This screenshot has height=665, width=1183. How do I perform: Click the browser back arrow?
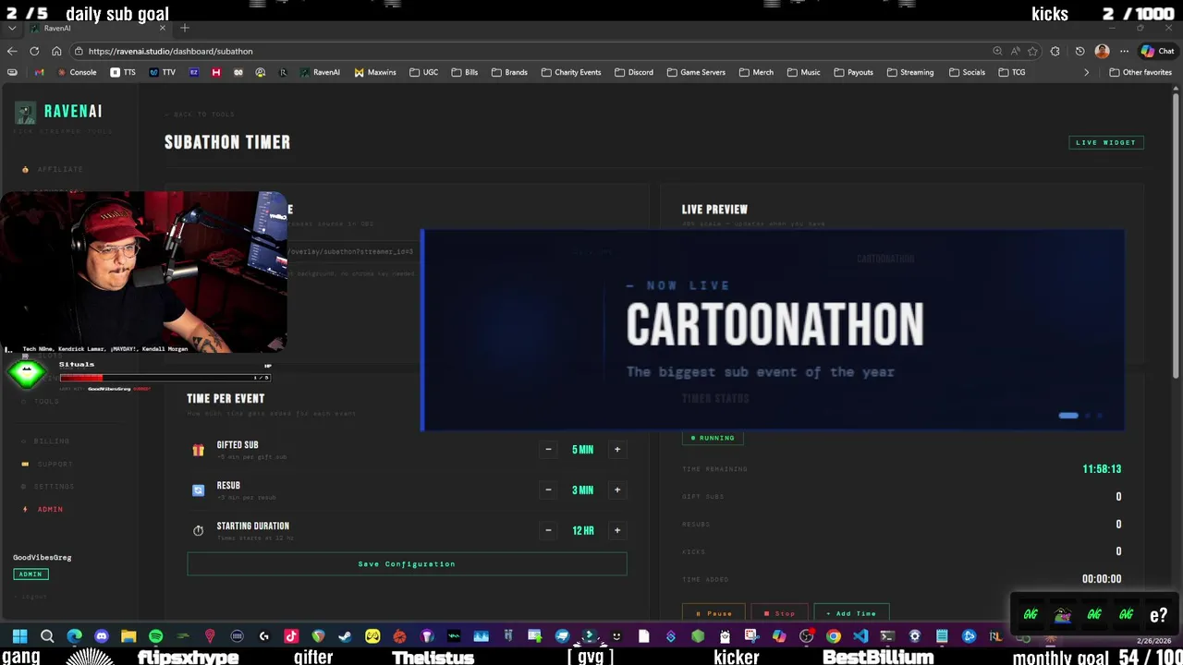click(x=12, y=51)
